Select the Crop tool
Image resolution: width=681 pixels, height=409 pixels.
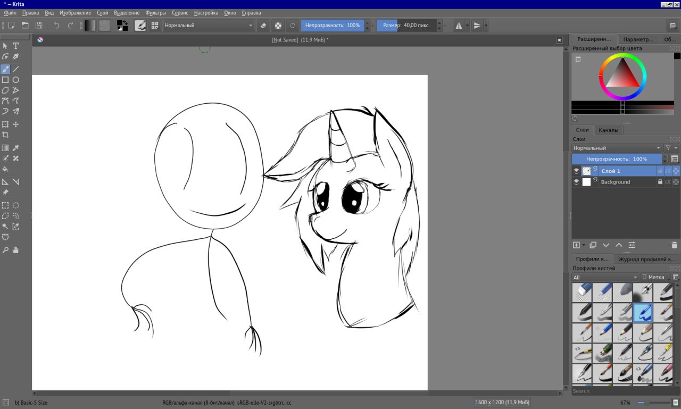point(5,135)
